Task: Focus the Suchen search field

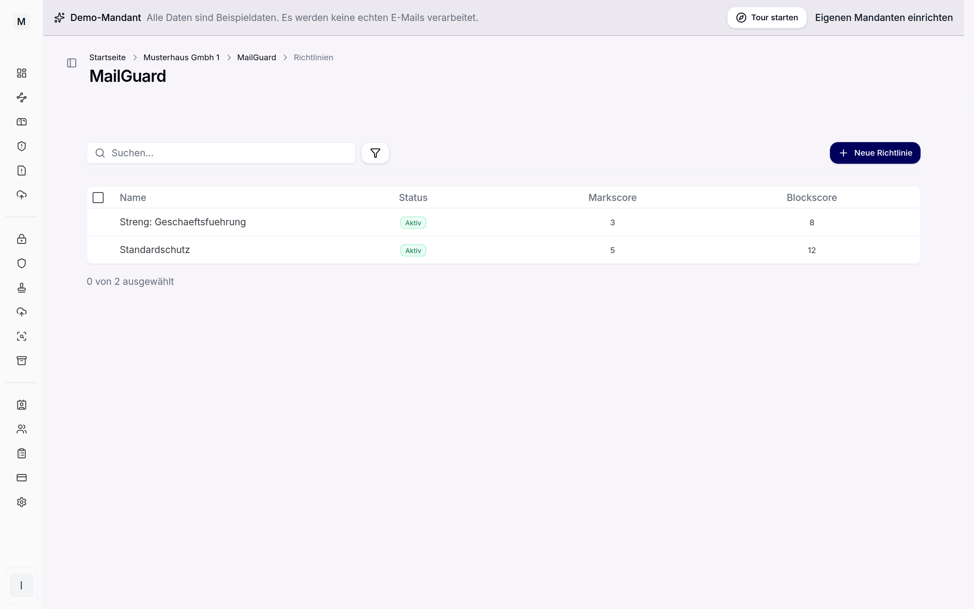Action: click(x=221, y=153)
